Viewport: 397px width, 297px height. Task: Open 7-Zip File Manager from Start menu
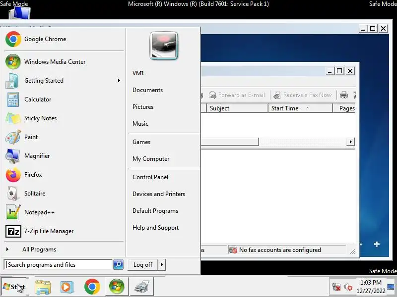[x=65, y=231]
